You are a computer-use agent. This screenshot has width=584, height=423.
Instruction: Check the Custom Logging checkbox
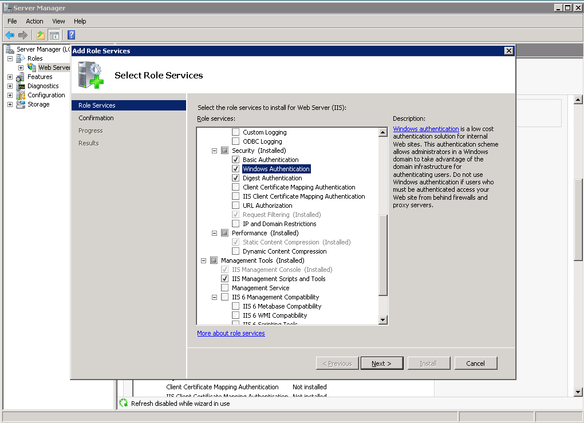point(235,132)
